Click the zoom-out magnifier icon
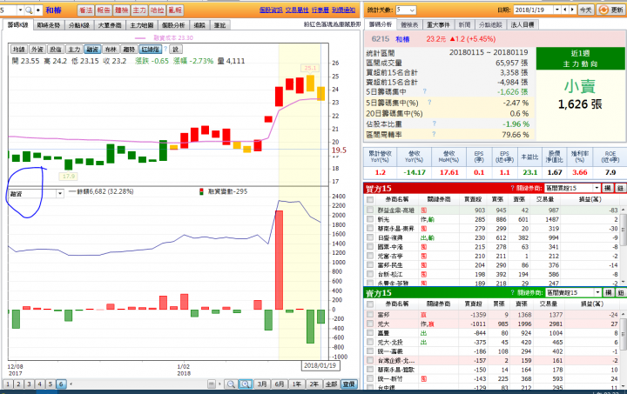 [x=231, y=384]
